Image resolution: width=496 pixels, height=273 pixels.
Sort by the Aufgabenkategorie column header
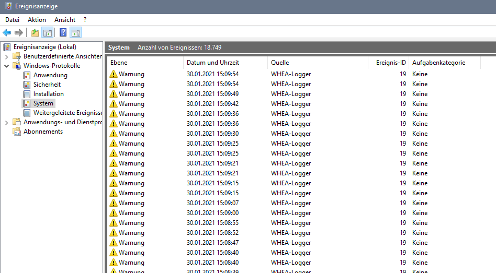444,63
